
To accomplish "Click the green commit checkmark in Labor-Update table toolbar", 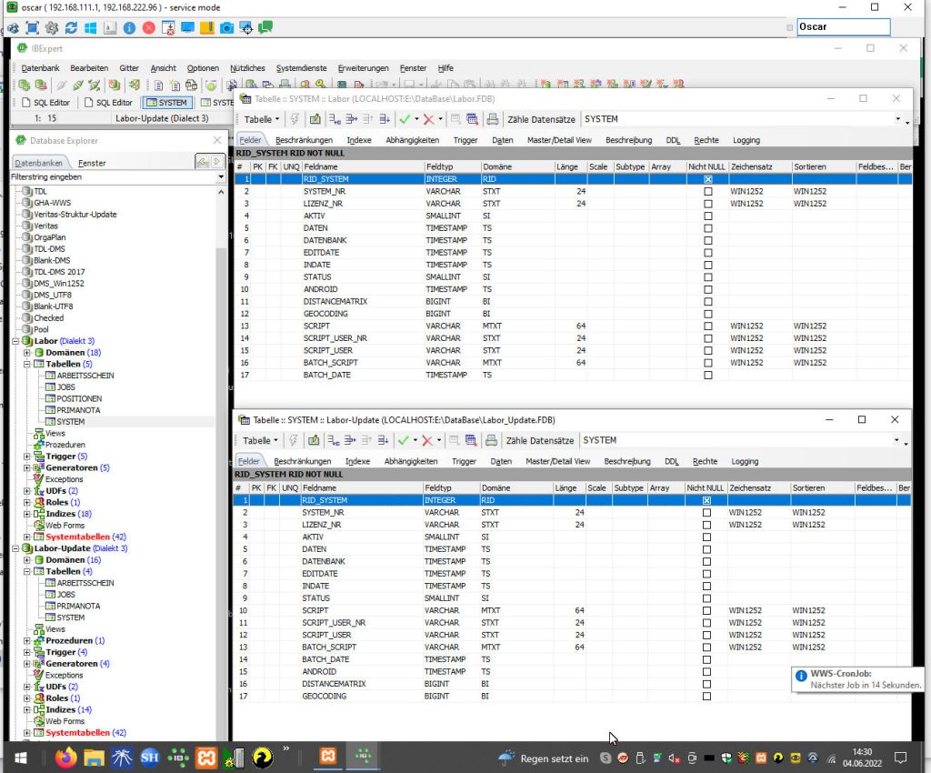I will point(404,440).
